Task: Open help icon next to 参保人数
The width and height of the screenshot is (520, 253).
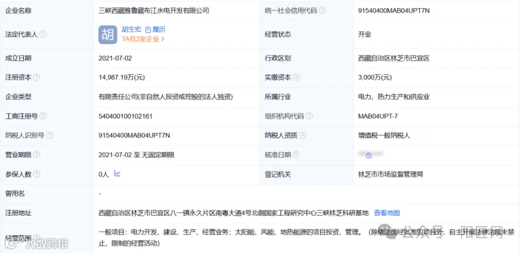Action: tap(37, 174)
